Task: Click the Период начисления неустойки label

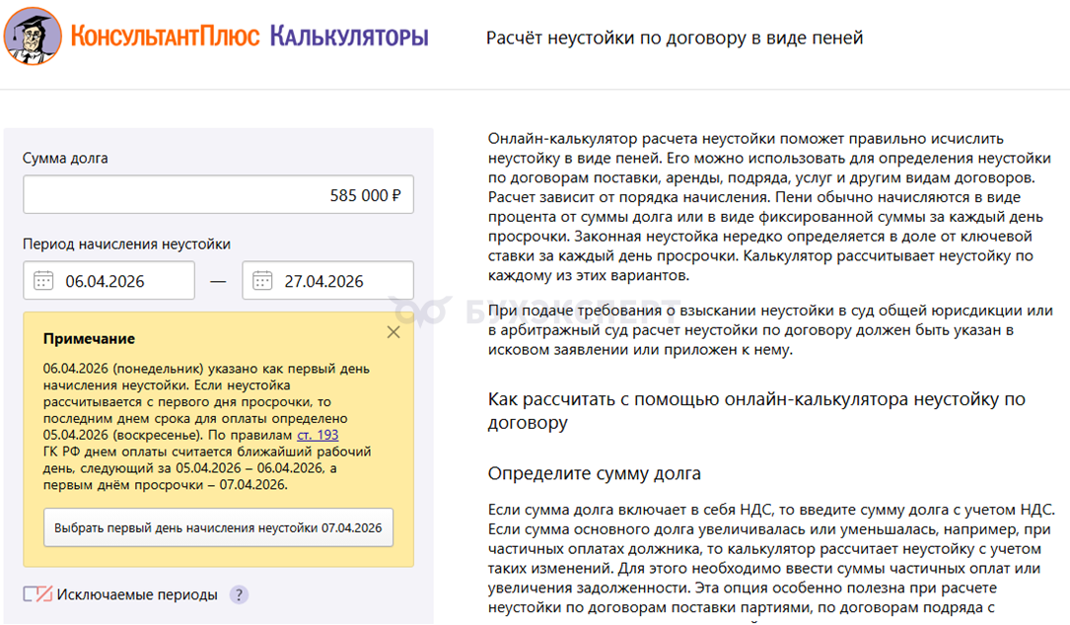Action: click(x=126, y=244)
